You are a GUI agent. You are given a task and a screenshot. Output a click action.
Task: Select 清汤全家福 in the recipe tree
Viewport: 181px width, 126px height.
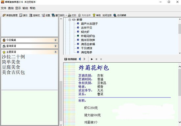(88, 44)
